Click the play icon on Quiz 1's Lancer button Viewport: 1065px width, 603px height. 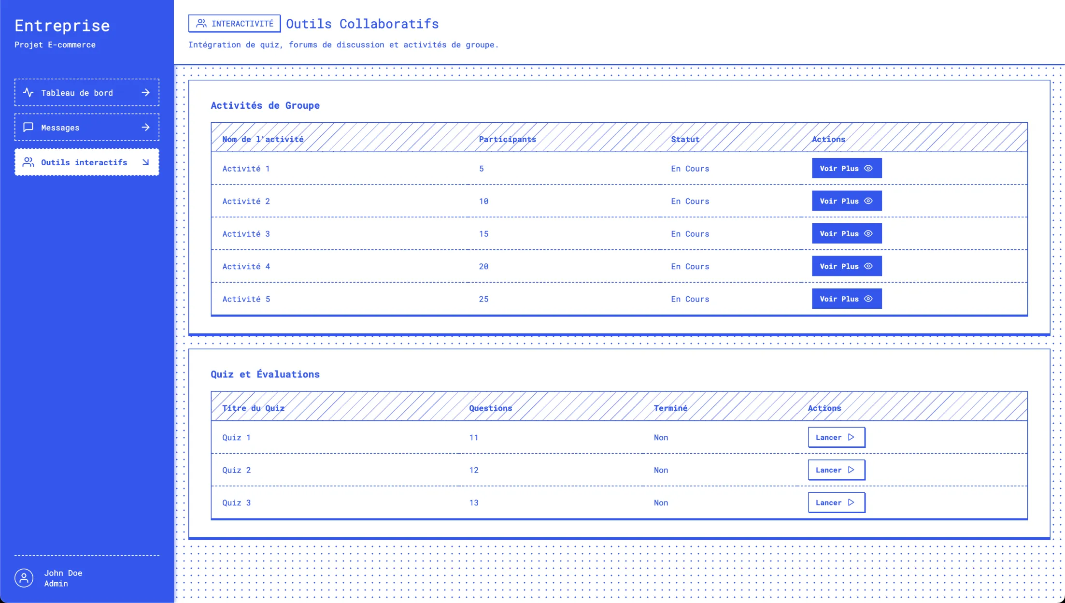[x=851, y=437]
